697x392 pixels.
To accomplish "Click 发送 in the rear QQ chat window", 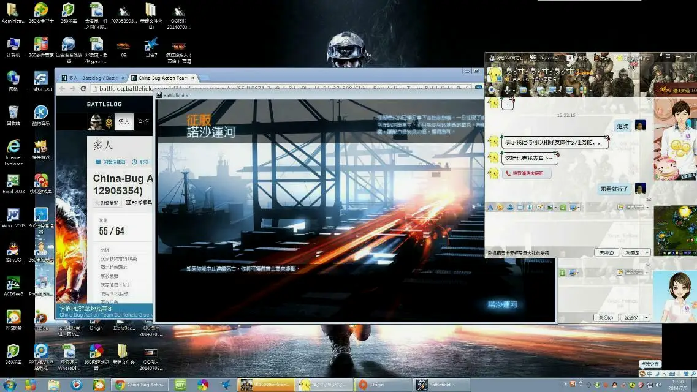I will click(631, 318).
